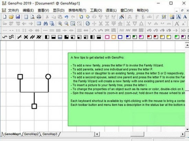Choose the orange border color swatch

(113, 37)
